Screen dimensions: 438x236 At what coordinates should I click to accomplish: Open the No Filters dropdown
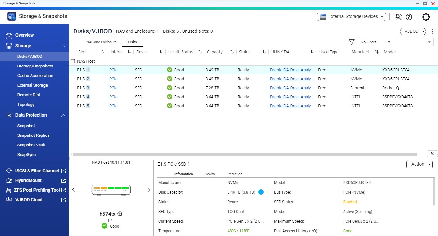[375, 42]
